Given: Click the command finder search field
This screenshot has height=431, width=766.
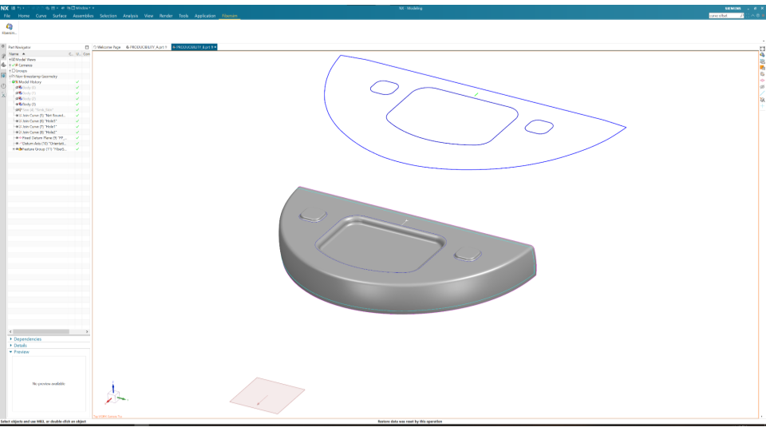Looking at the screenshot, I should (x=723, y=15).
